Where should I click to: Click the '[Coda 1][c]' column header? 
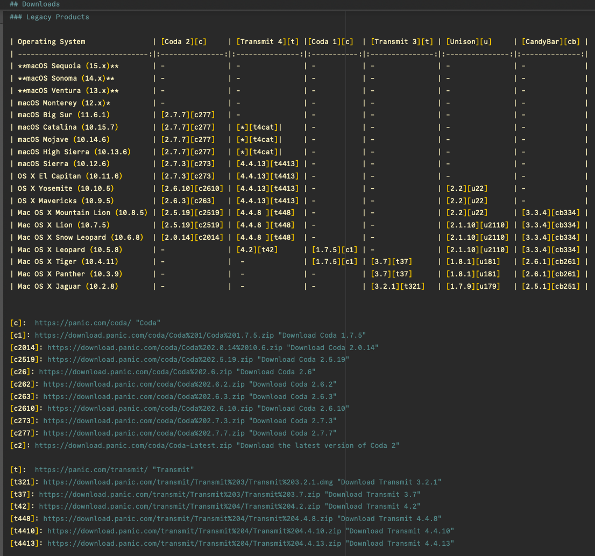point(330,42)
